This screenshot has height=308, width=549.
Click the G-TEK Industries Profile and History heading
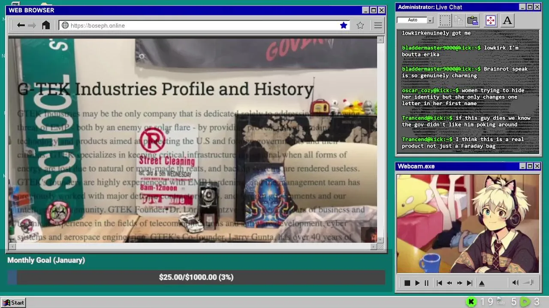click(166, 89)
